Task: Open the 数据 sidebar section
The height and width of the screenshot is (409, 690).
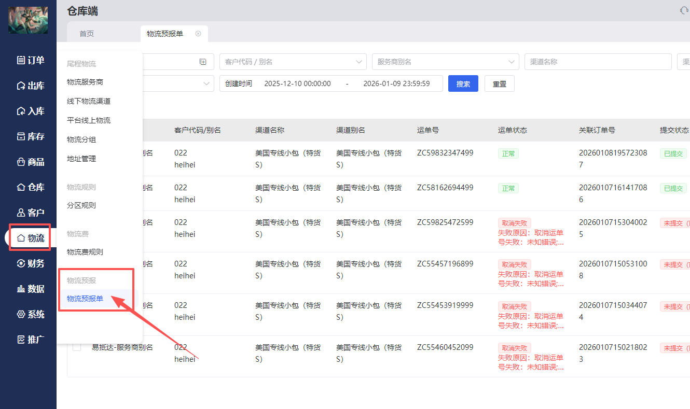Action: pos(31,289)
